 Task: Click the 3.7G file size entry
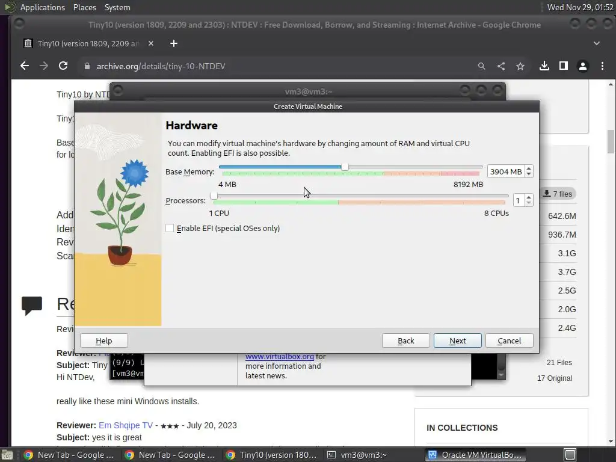(x=567, y=272)
